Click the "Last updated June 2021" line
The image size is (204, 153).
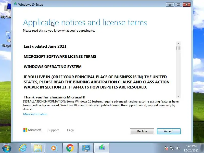click(45, 46)
